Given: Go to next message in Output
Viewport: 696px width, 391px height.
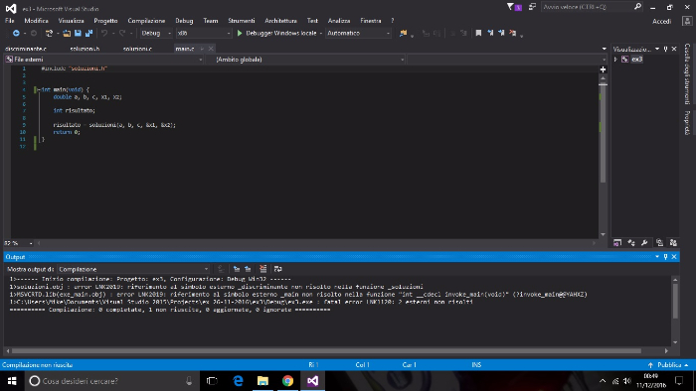Looking at the screenshot, I should pos(248,269).
